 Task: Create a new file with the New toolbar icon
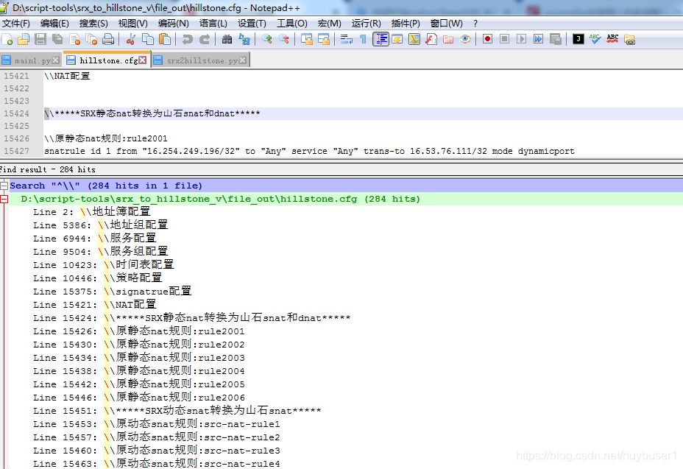pyautogui.click(x=7, y=40)
